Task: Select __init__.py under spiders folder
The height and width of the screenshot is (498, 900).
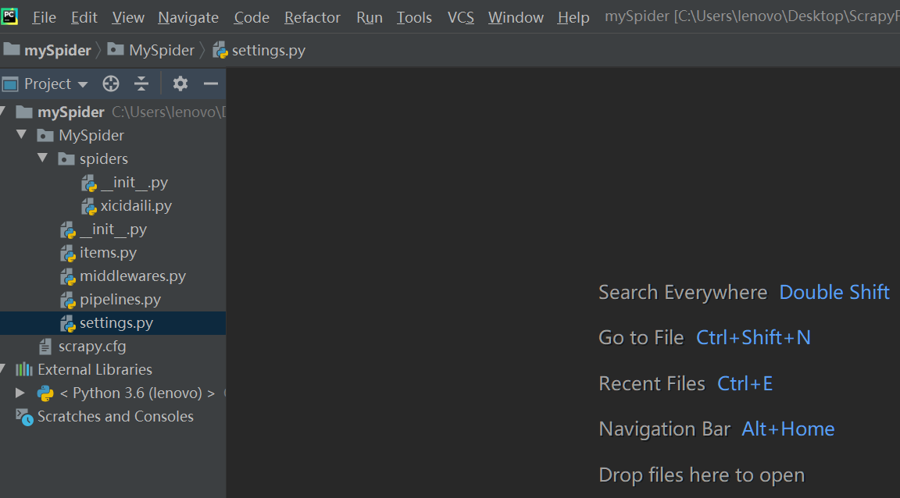Action: pyautogui.click(x=134, y=183)
